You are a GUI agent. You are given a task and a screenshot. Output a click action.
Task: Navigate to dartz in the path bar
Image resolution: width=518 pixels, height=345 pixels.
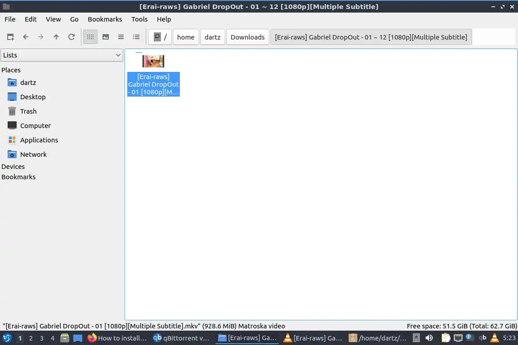click(x=212, y=37)
